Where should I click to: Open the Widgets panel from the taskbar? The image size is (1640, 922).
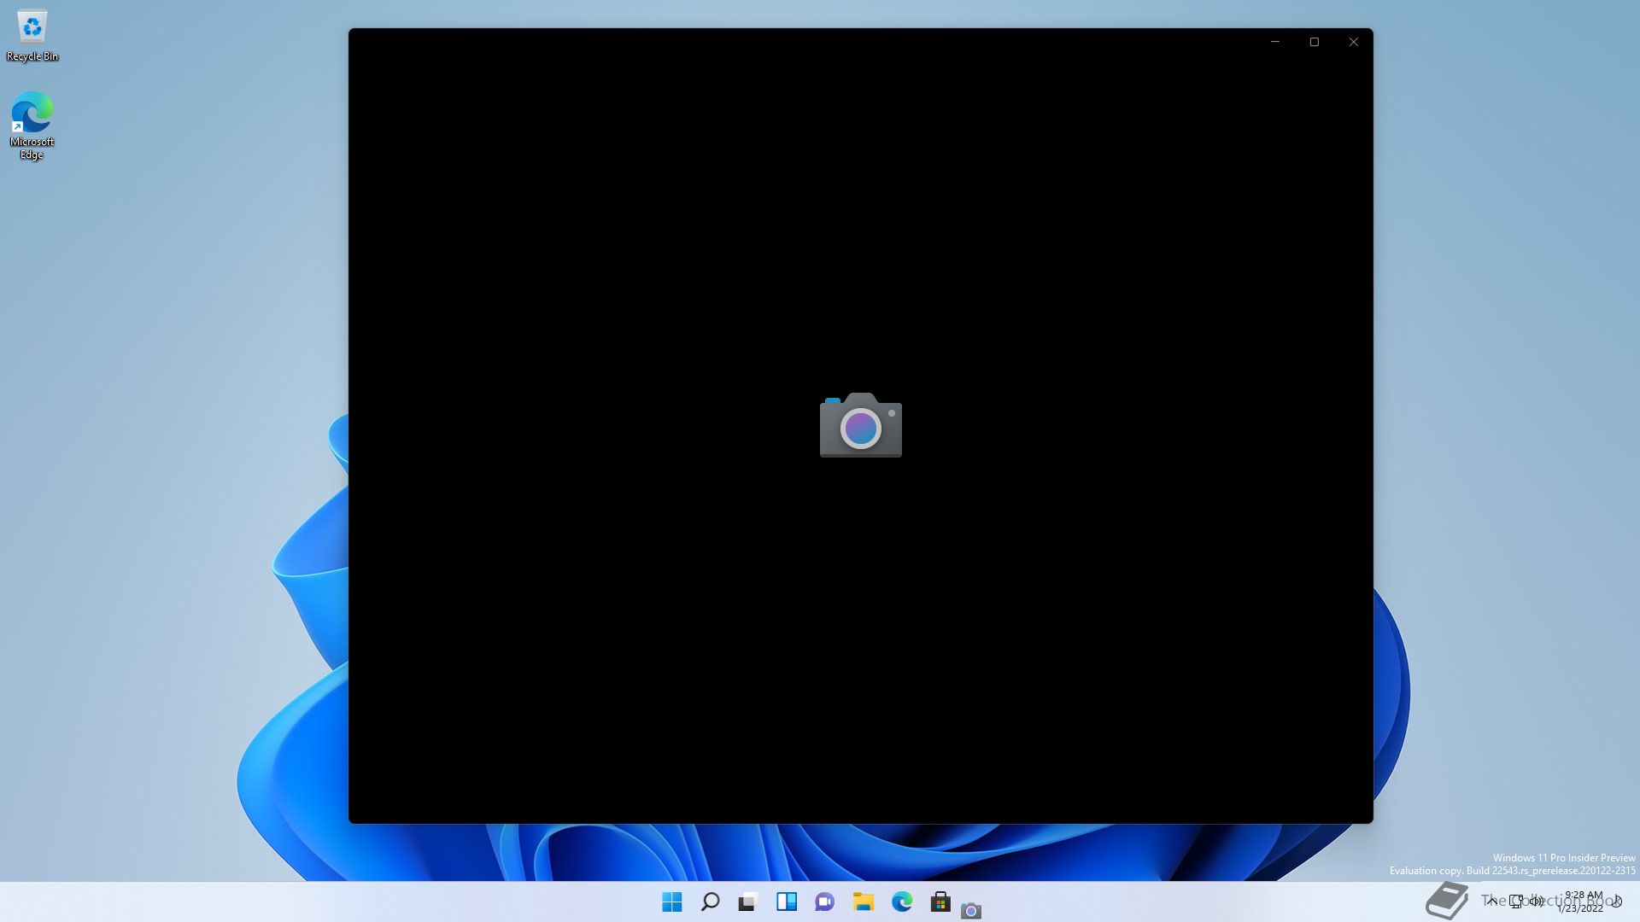pos(787,902)
